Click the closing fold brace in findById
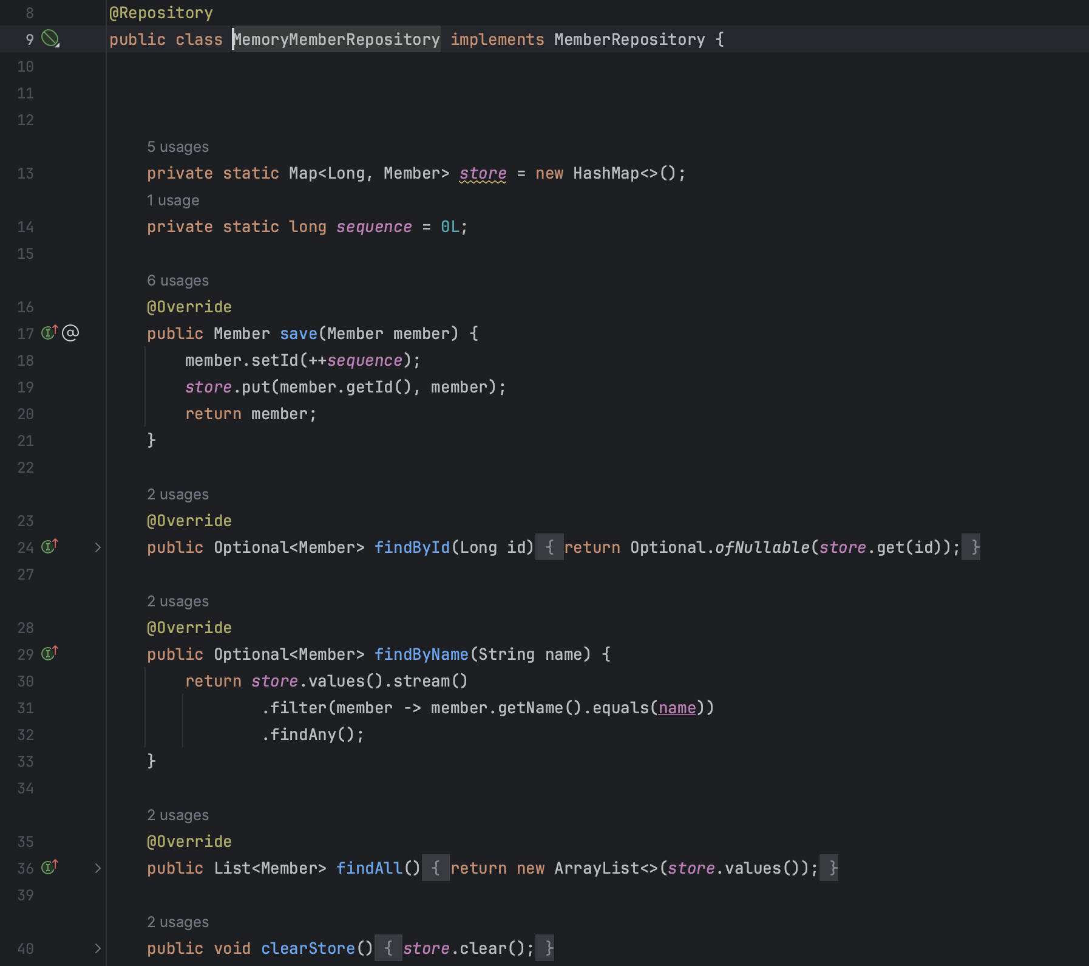This screenshot has height=966, width=1089. 971,547
